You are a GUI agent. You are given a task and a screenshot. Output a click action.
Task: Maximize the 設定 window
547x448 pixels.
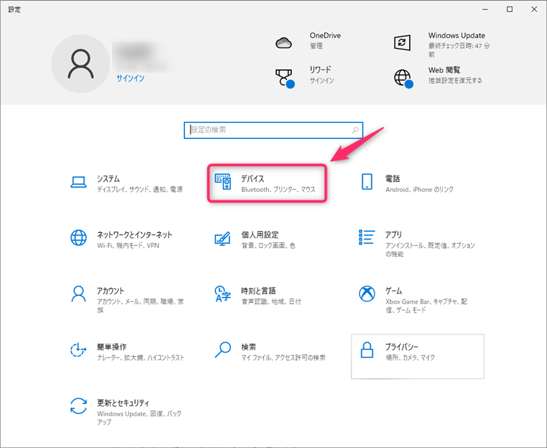click(x=510, y=9)
